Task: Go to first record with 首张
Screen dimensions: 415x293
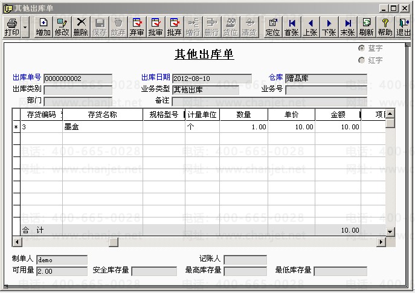Action: pyautogui.click(x=292, y=27)
